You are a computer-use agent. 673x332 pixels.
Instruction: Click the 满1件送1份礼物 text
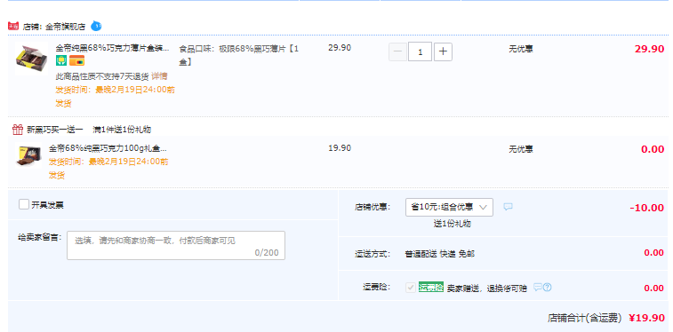tap(122, 130)
